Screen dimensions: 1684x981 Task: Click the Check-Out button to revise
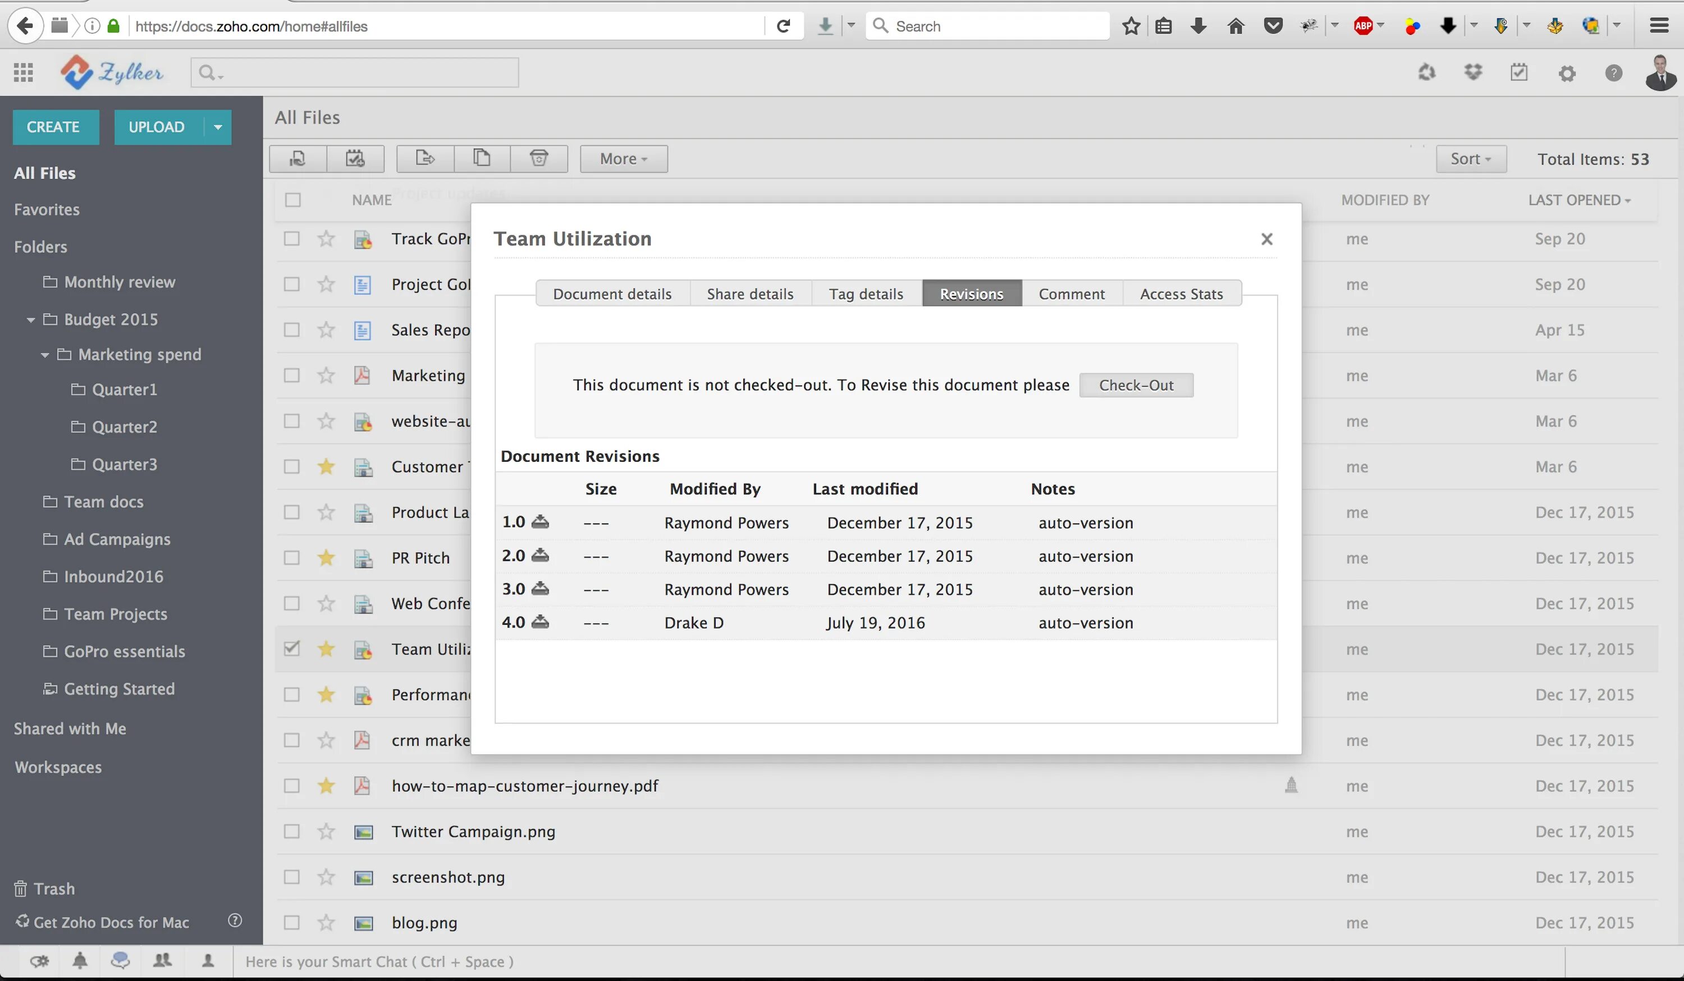pyautogui.click(x=1136, y=384)
